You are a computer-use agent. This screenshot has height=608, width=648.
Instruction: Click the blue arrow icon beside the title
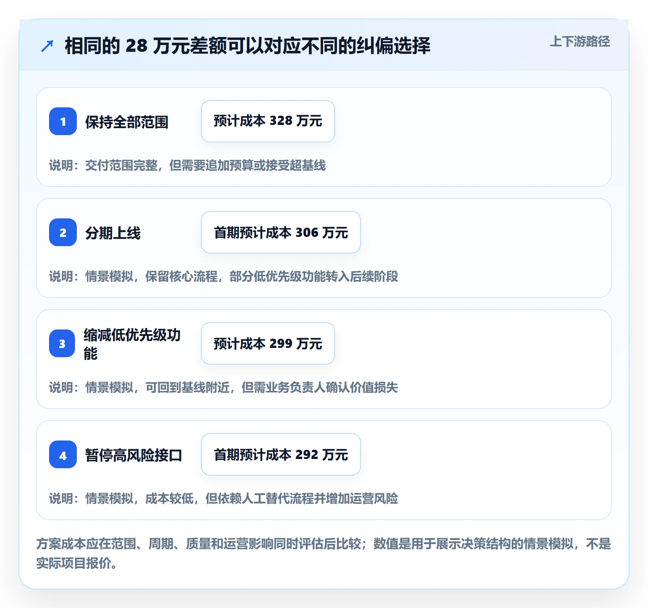point(47,46)
